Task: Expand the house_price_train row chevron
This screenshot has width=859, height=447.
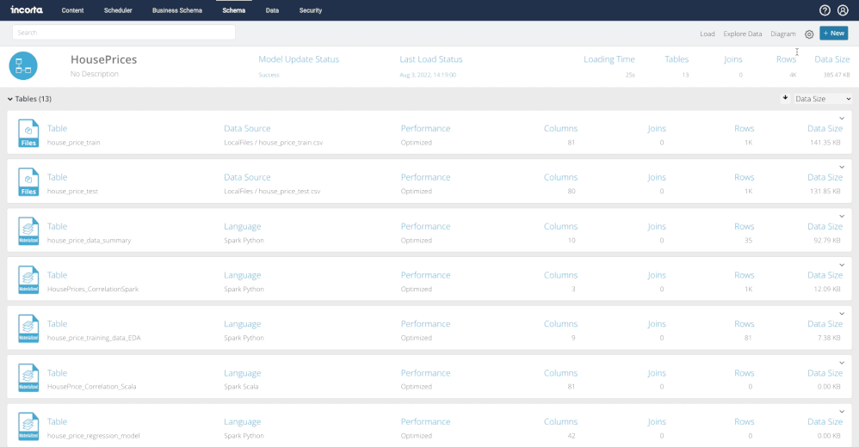Action: (842, 119)
